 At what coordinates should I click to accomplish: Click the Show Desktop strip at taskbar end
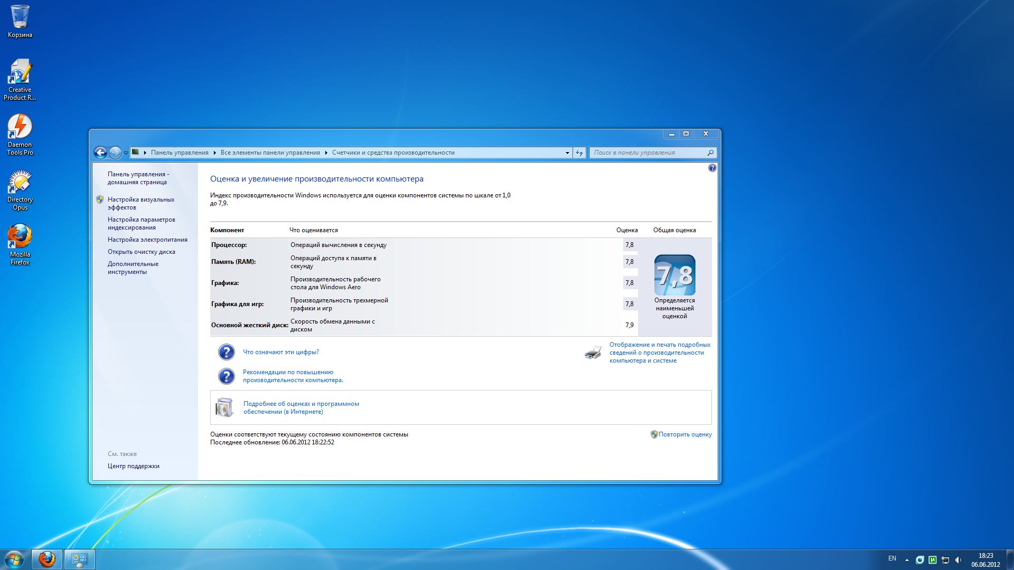click(x=1010, y=559)
